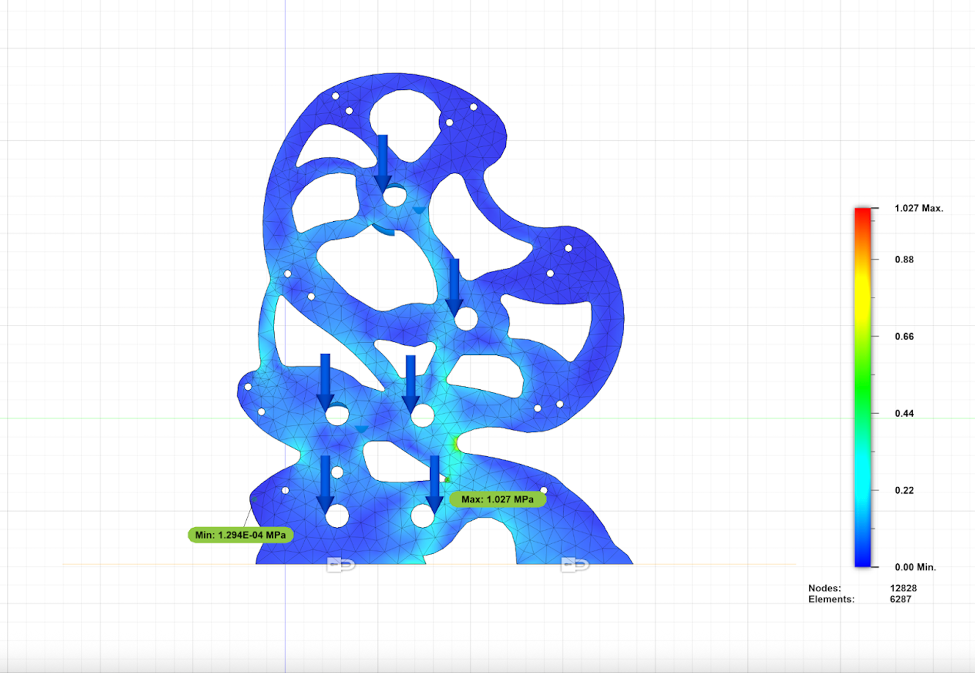Click the yellow-green stress hotspot on the mesh

pyautogui.click(x=456, y=444)
